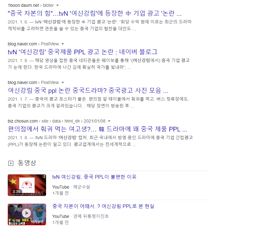Open the dropdown arrow after biz.chosun.com 2021/01/08 path
Screen dimensions: 260x229
tap(109, 121)
